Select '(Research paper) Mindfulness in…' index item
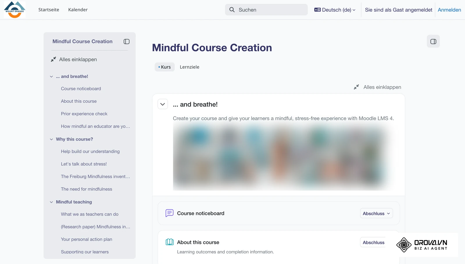The height and width of the screenshot is (264, 465). (95, 227)
